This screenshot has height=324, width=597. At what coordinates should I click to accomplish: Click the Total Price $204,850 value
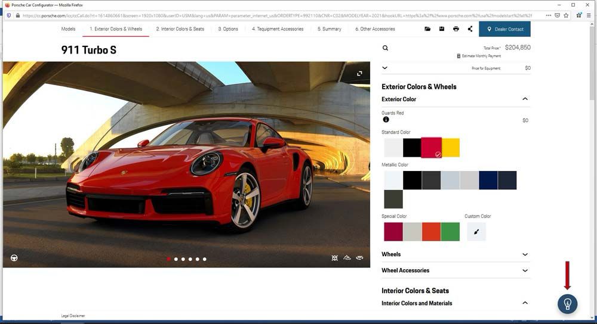tap(518, 48)
